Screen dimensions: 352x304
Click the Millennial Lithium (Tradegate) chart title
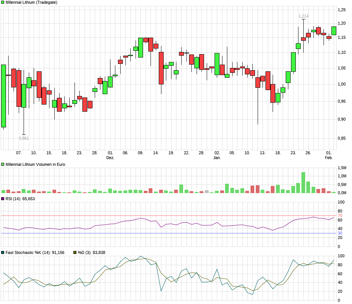[x=31, y=2]
